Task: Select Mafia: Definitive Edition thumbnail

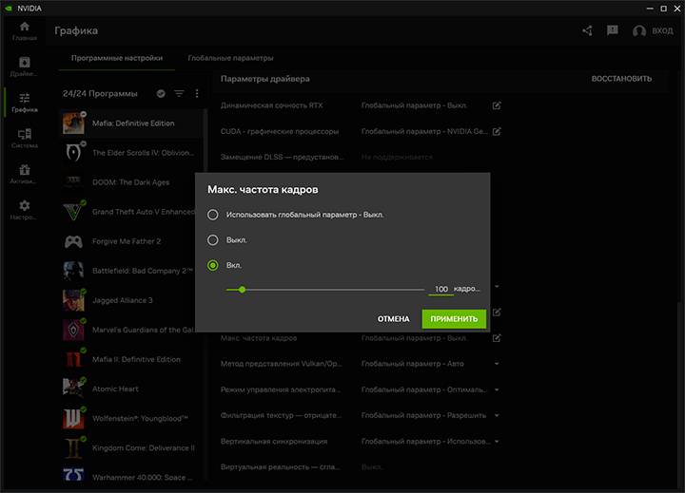Action: [x=73, y=123]
